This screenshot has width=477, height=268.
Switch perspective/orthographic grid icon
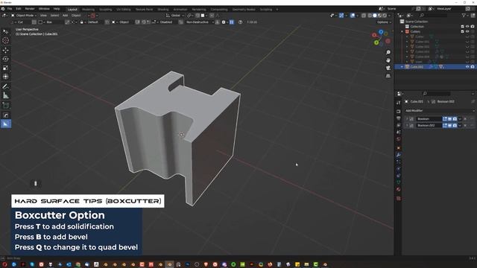(x=388, y=76)
